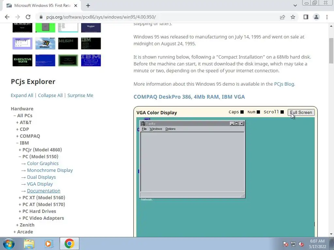Expand PC Hard Drives node
This screenshot has height=250, width=334.
tap(20, 211)
